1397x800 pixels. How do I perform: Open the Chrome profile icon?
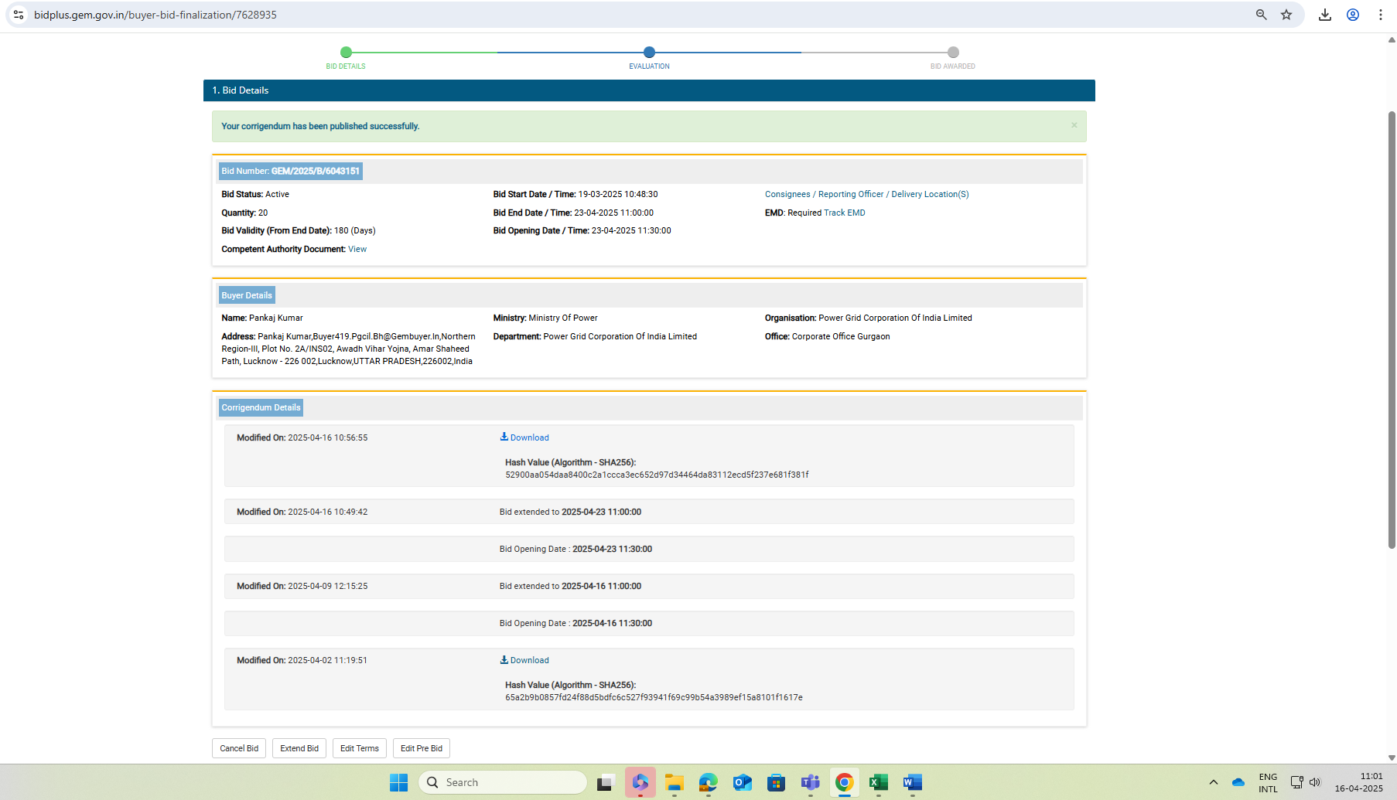[1353, 15]
